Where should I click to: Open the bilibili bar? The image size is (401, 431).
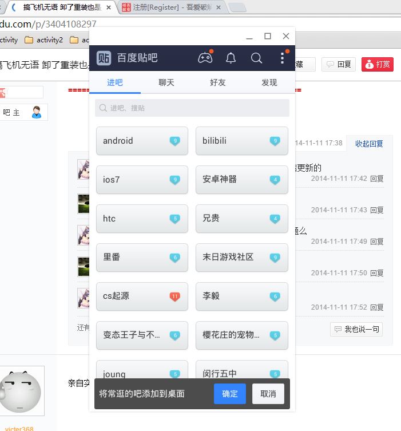pos(242,141)
